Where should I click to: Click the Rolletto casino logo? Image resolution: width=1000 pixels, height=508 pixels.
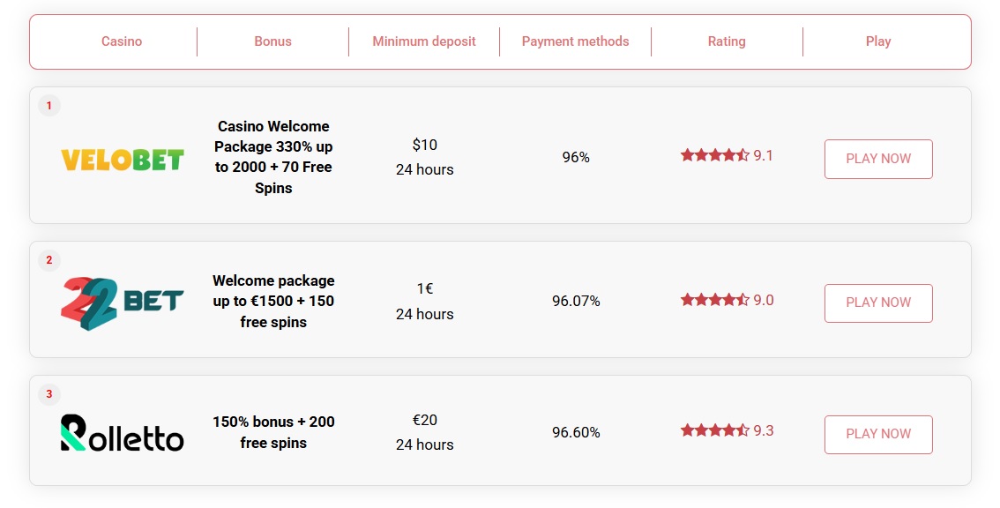pyautogui.click(x=122, y=432)
